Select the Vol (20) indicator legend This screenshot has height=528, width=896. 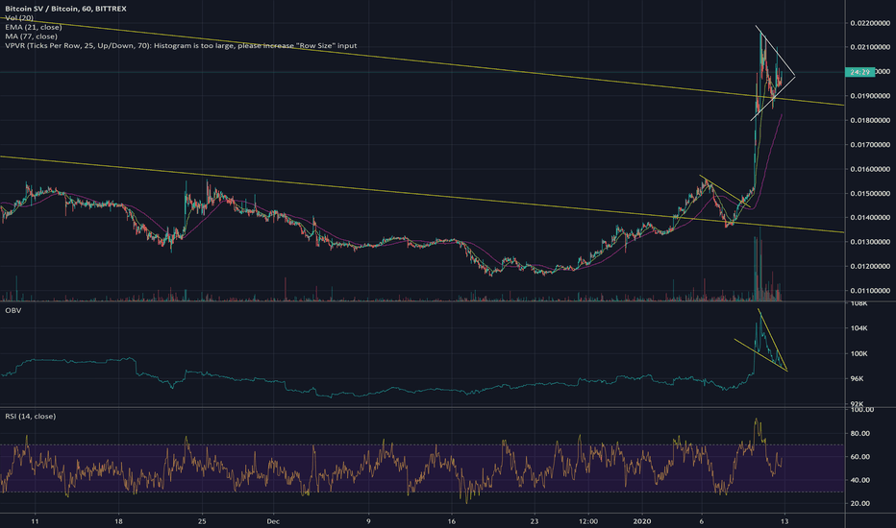(19, 17)
